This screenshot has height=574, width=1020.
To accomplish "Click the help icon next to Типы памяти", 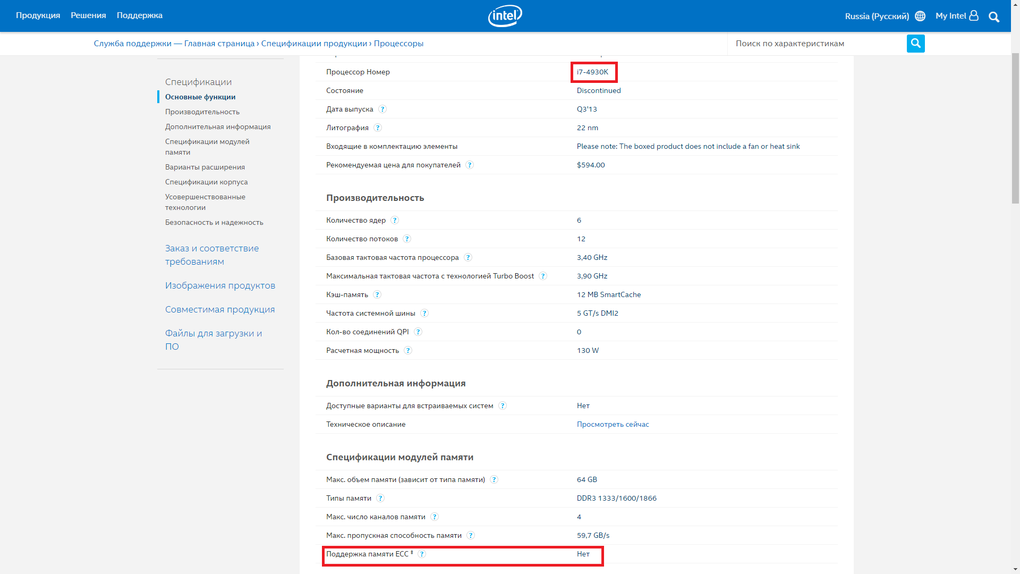I will coord(380,498).
